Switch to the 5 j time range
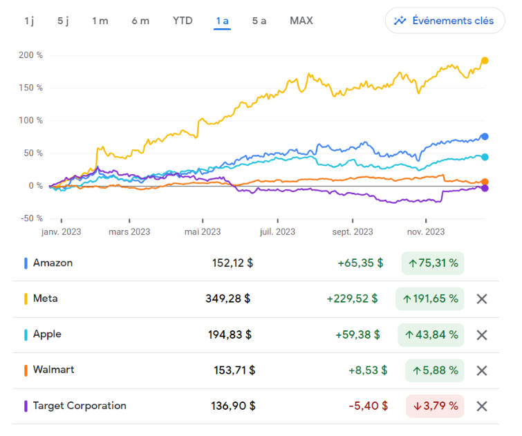This screenshot has width=522, height=436. (63, 21)
